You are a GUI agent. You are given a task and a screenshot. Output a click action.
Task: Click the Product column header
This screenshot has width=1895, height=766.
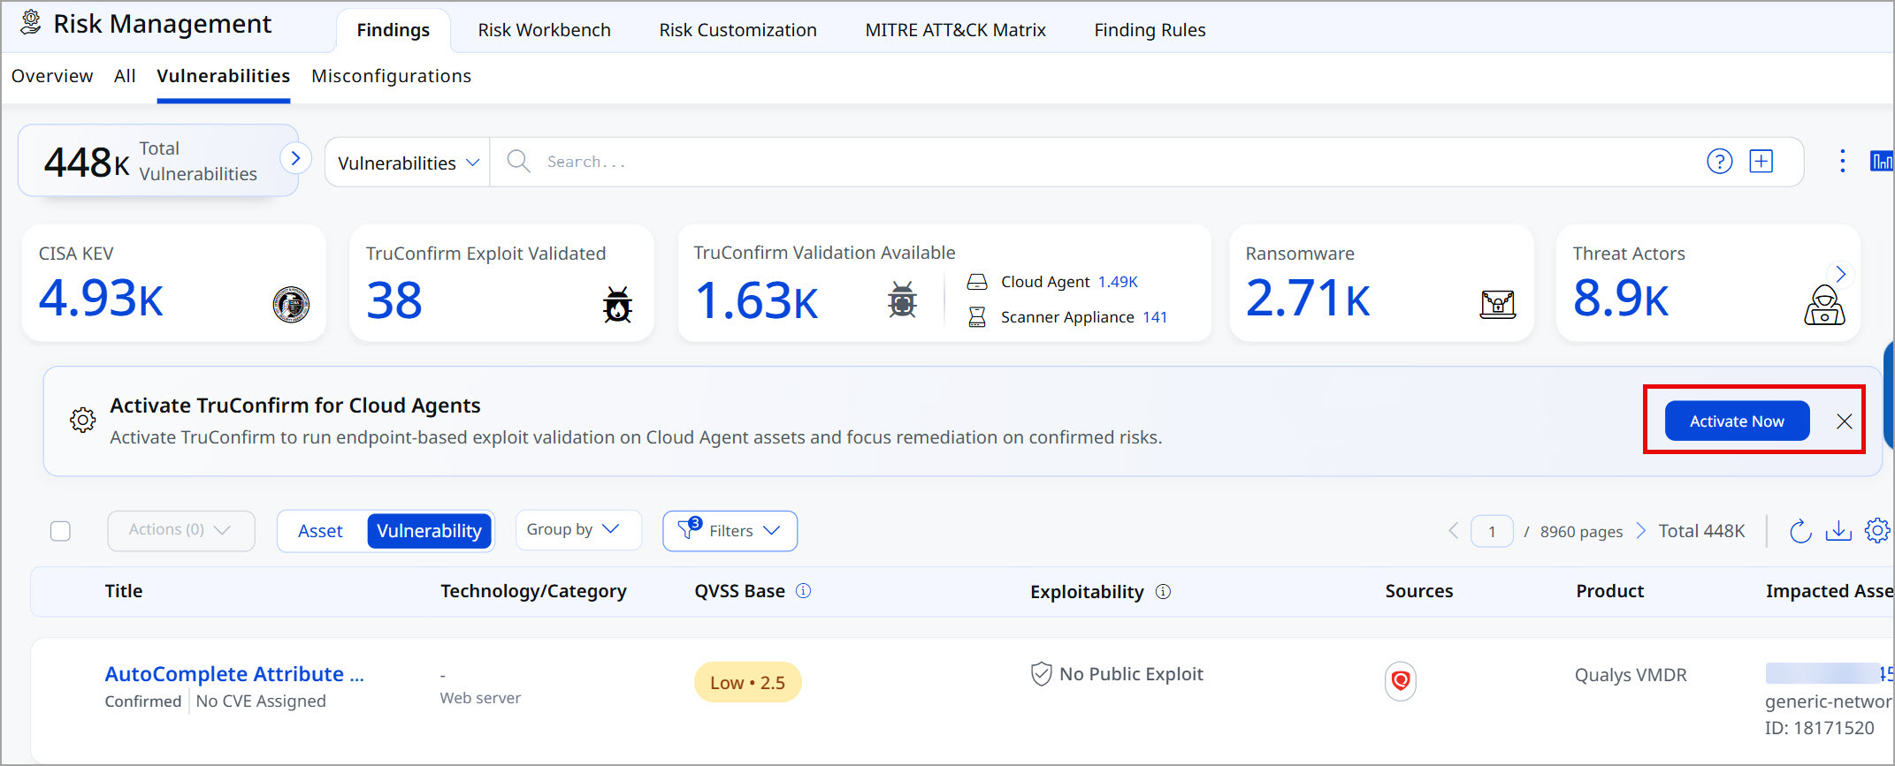[x=1609, y=591]
